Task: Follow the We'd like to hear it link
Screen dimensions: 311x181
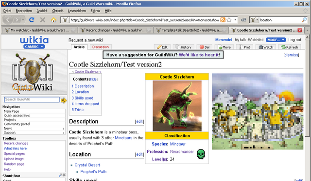Action: tap(199, 55)
